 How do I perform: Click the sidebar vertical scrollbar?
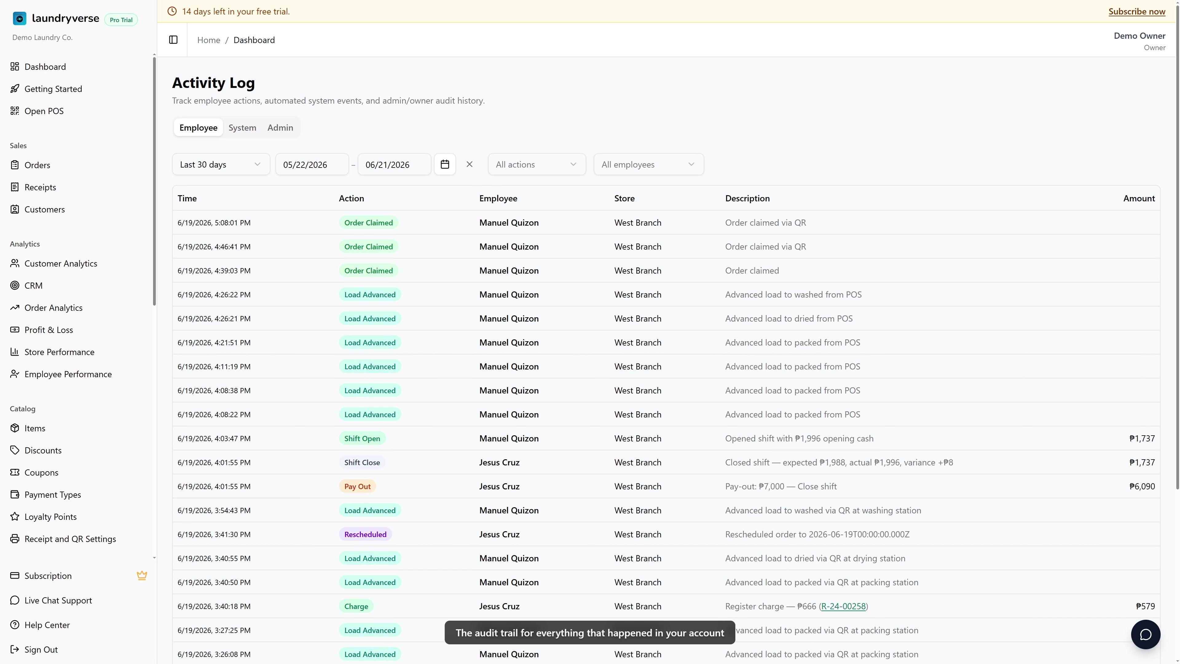[154, 181]
